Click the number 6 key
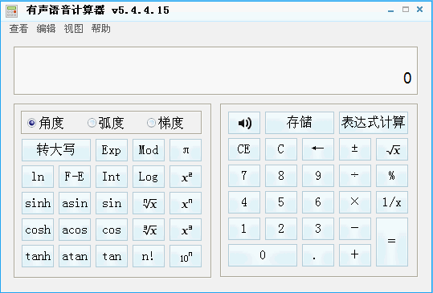This screenshot has width=433, height=293. [x=318, y=202]
